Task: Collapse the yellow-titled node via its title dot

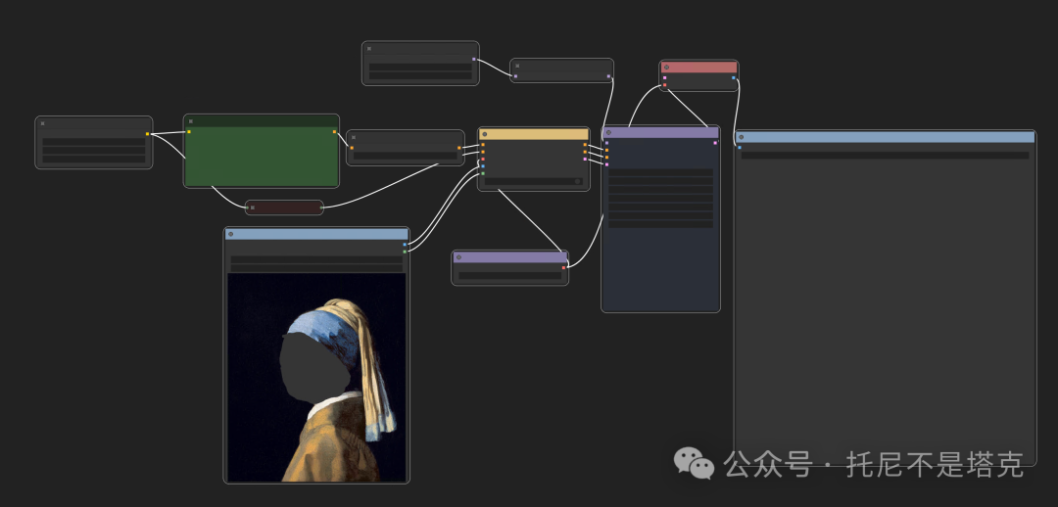Action: pos(485,134)
